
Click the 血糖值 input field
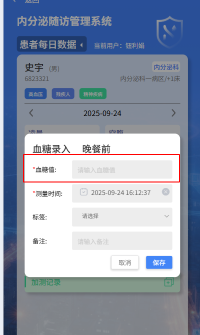(122, 169)
